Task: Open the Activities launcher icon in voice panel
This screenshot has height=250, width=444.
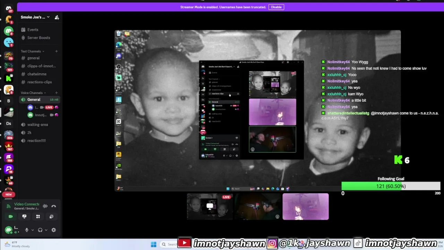Action: tap(38, 216)
